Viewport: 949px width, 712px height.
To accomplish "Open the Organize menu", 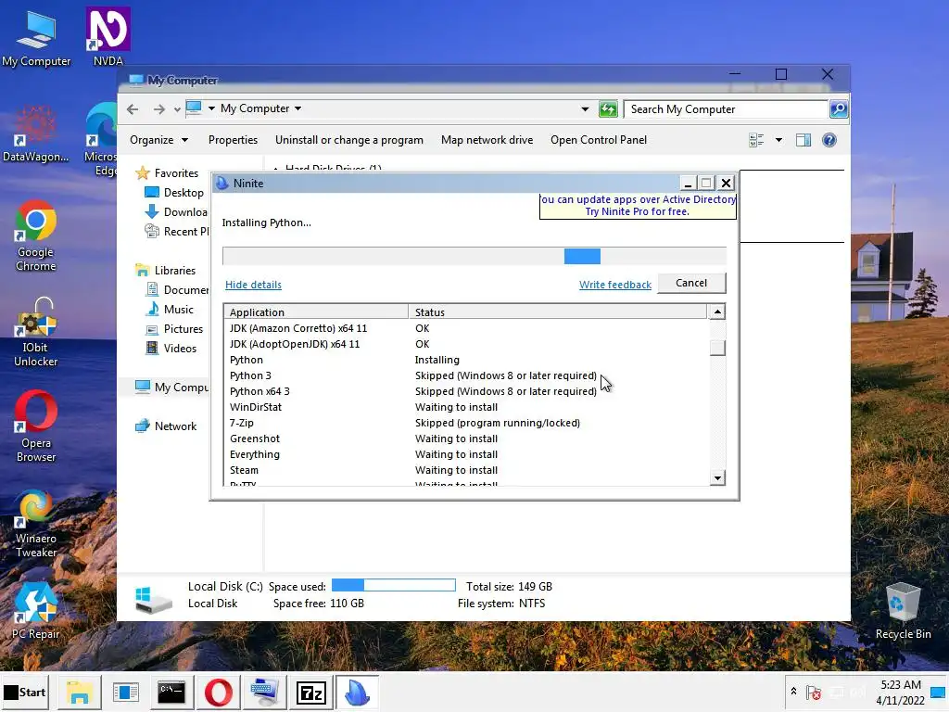I will [158, 140].
